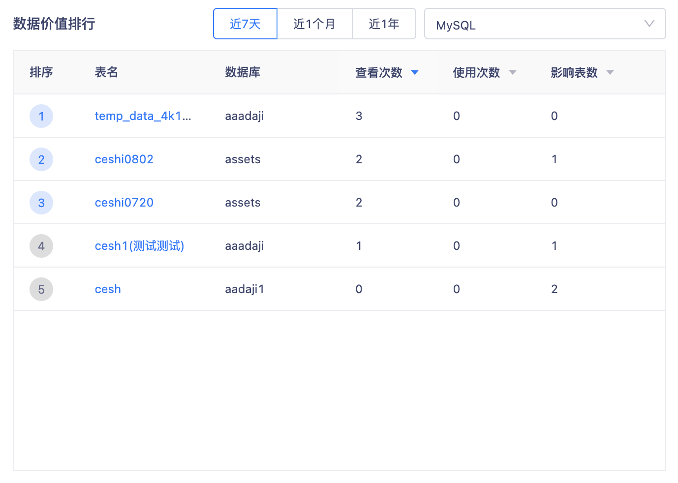Image resolution: width=678 pixels, height=483 pixels.
Task: Click the gray rank 5 badge
Action: [41, 289]
